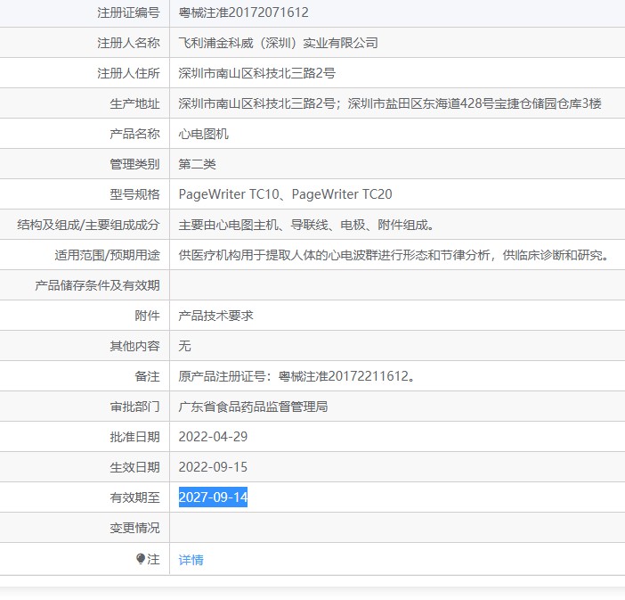Image resolution: width=625 pixels, height=600 pixels.
Task: Click the 生产地址 label
Action: (x=134, y=103)
